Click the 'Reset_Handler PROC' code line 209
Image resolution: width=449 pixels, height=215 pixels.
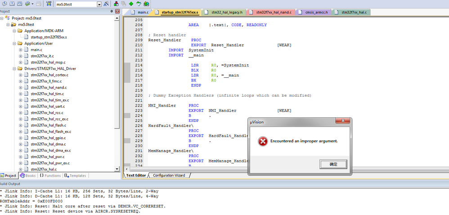pos(175,40)
